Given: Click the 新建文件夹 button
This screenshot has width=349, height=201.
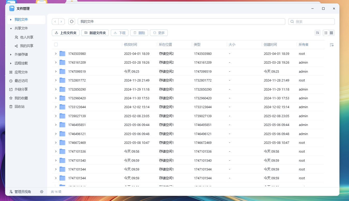Looking at the screenshot, I should click(95, 33).
